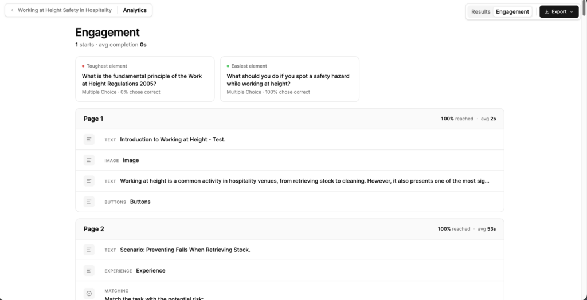Click the back arrow beside course title

(x=13, y=10)
